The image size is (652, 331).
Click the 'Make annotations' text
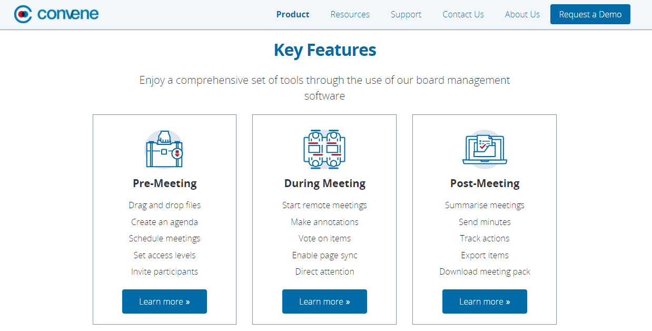325,222
